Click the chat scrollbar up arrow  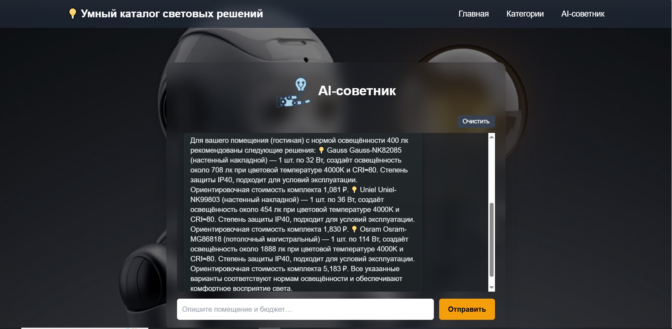(491, 137)
